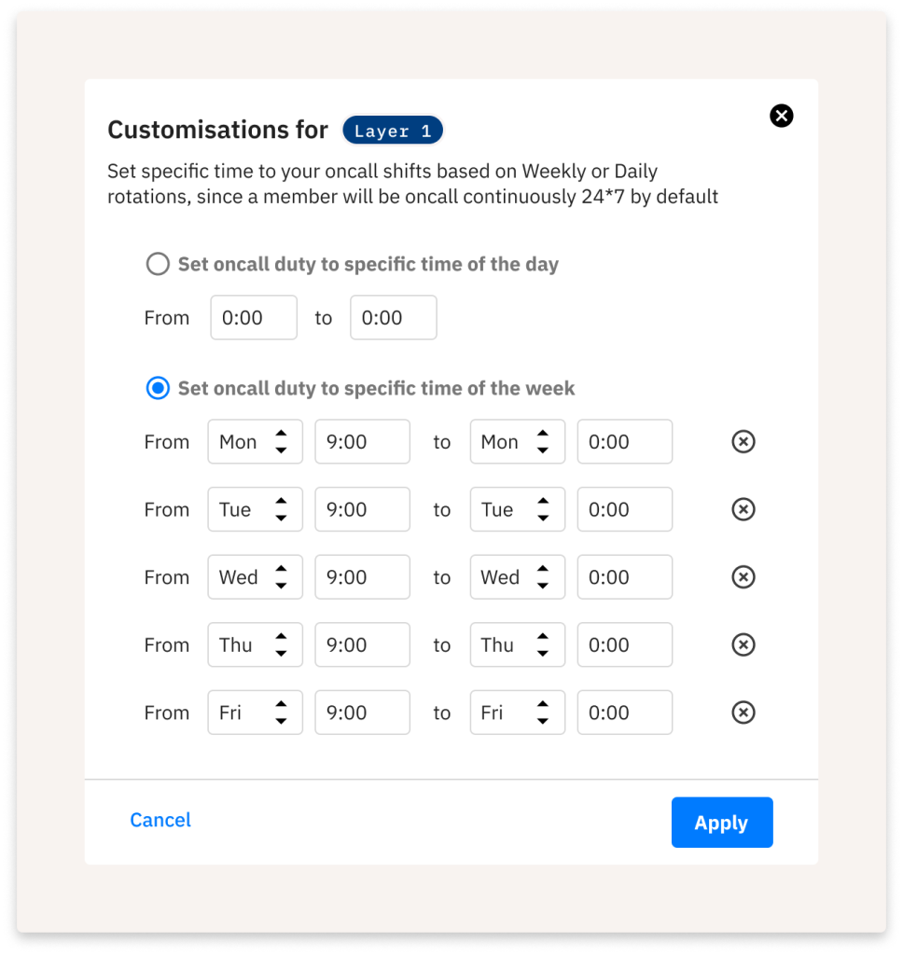Click the daily end time field

(x=393, y=318)
